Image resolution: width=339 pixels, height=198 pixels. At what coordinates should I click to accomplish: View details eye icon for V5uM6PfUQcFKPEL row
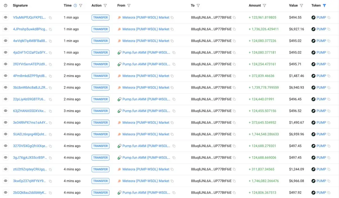click(6, 17)
